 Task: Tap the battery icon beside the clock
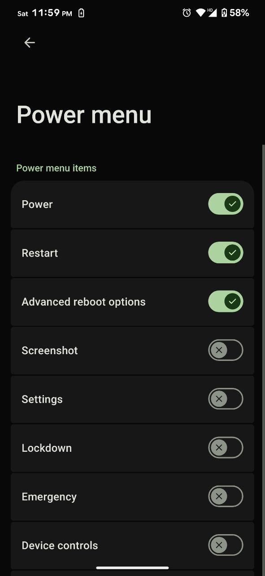(x=81, y=13)
